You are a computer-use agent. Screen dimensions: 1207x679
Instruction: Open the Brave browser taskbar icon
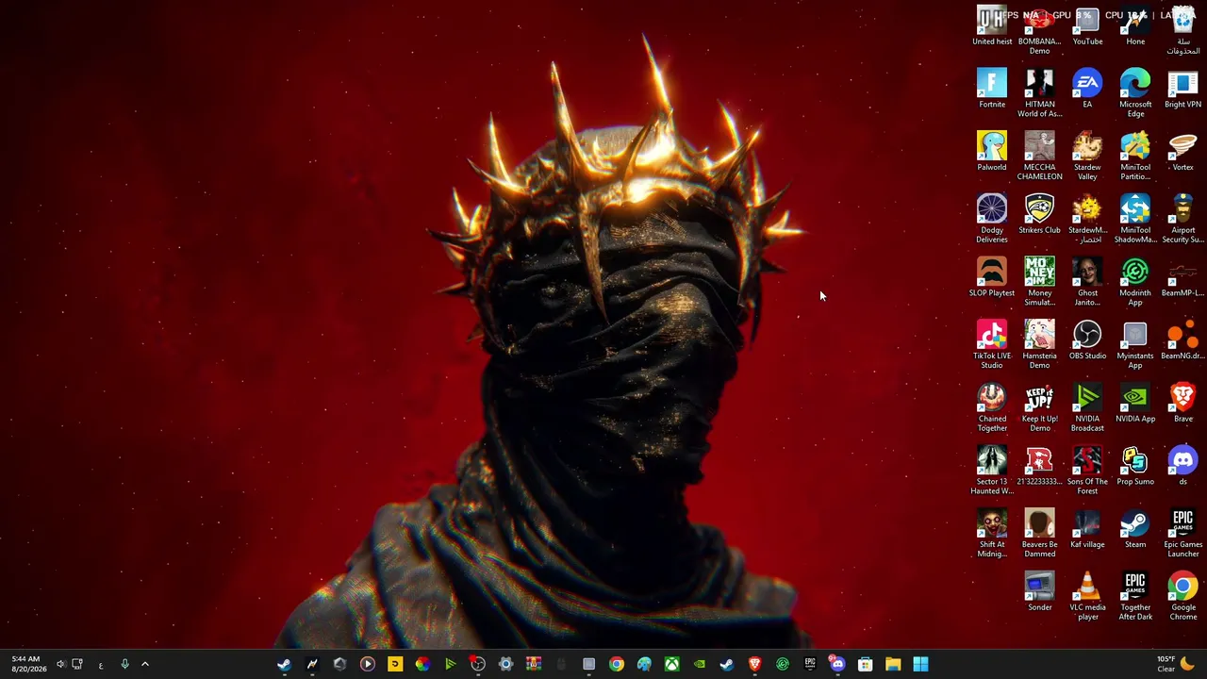pyautogui.click(x=754, y=665)
